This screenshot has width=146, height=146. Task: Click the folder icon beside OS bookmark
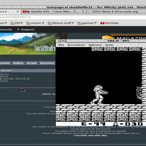point(13,23)
